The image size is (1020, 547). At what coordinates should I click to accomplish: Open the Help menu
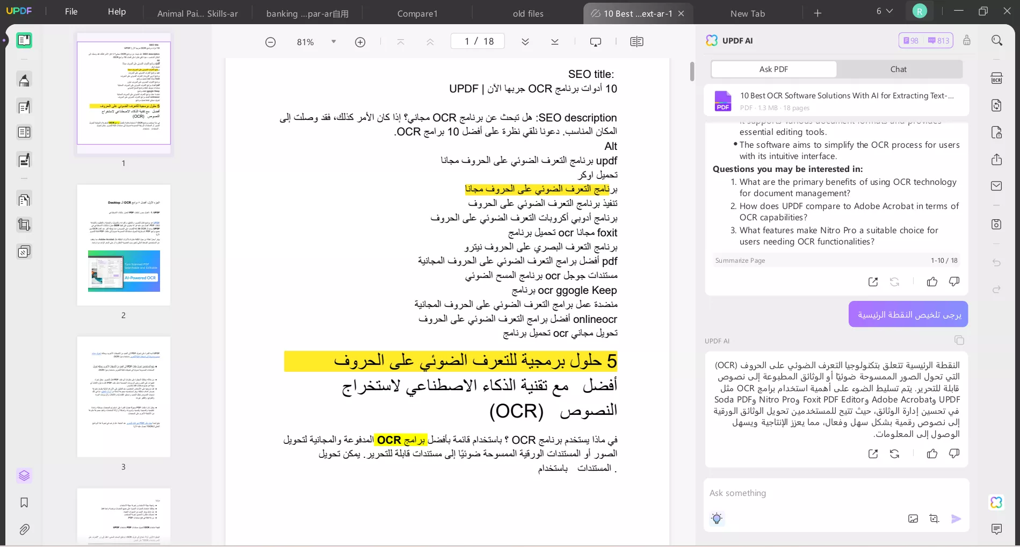pos(117,11)
